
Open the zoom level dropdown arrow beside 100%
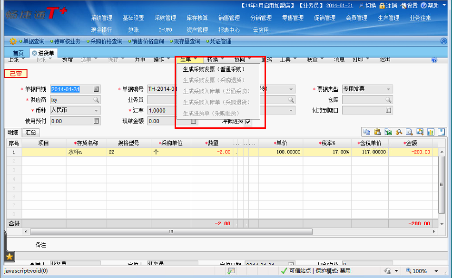click(x=436, y=271)
